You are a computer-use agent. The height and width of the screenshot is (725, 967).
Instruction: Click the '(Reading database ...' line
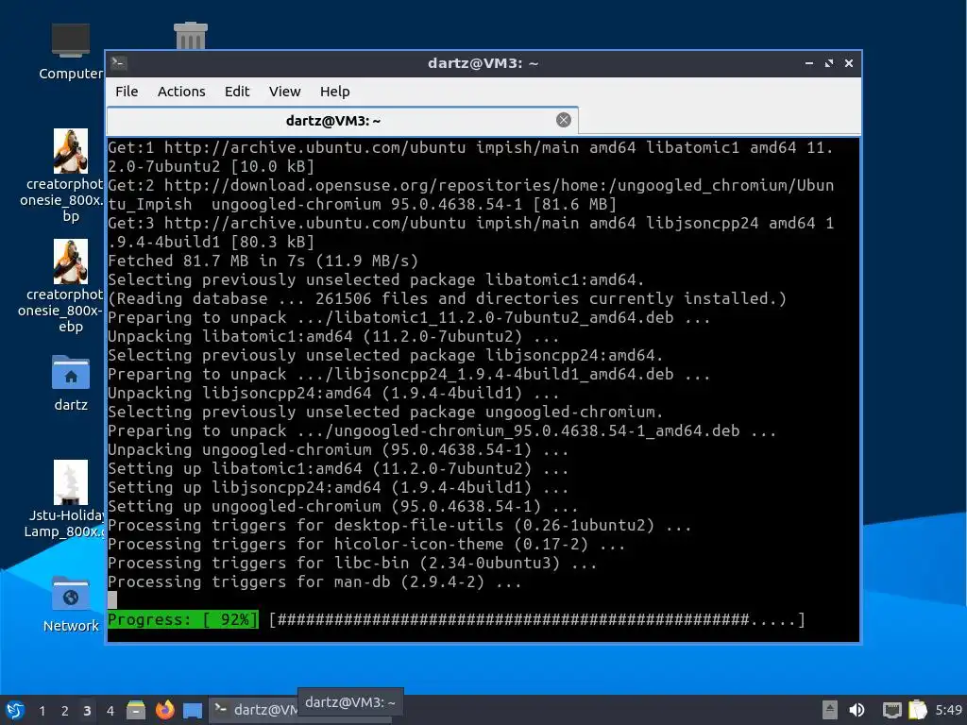point(447,299)
